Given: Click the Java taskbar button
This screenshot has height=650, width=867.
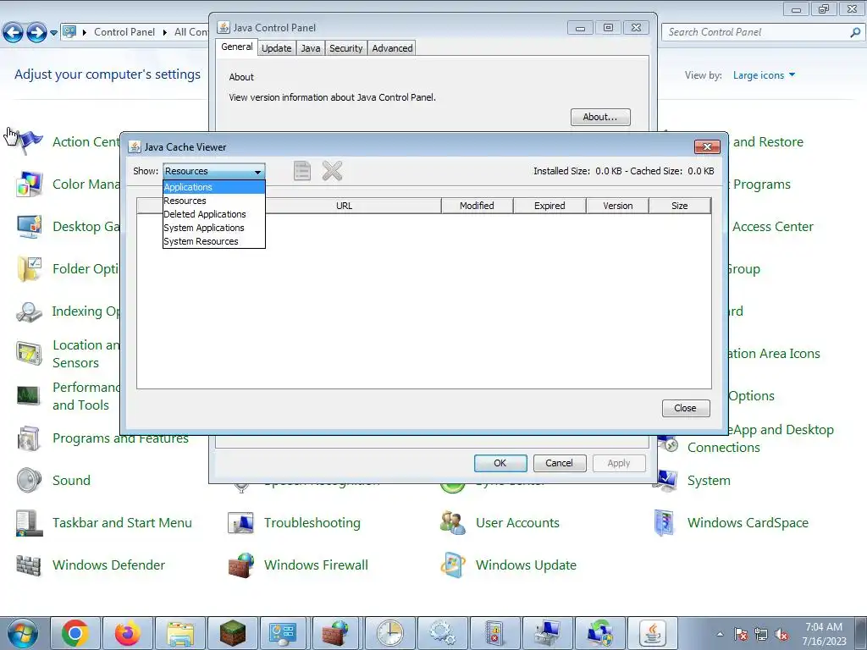Looking at the screenshot, I should (x=653, y=633).
